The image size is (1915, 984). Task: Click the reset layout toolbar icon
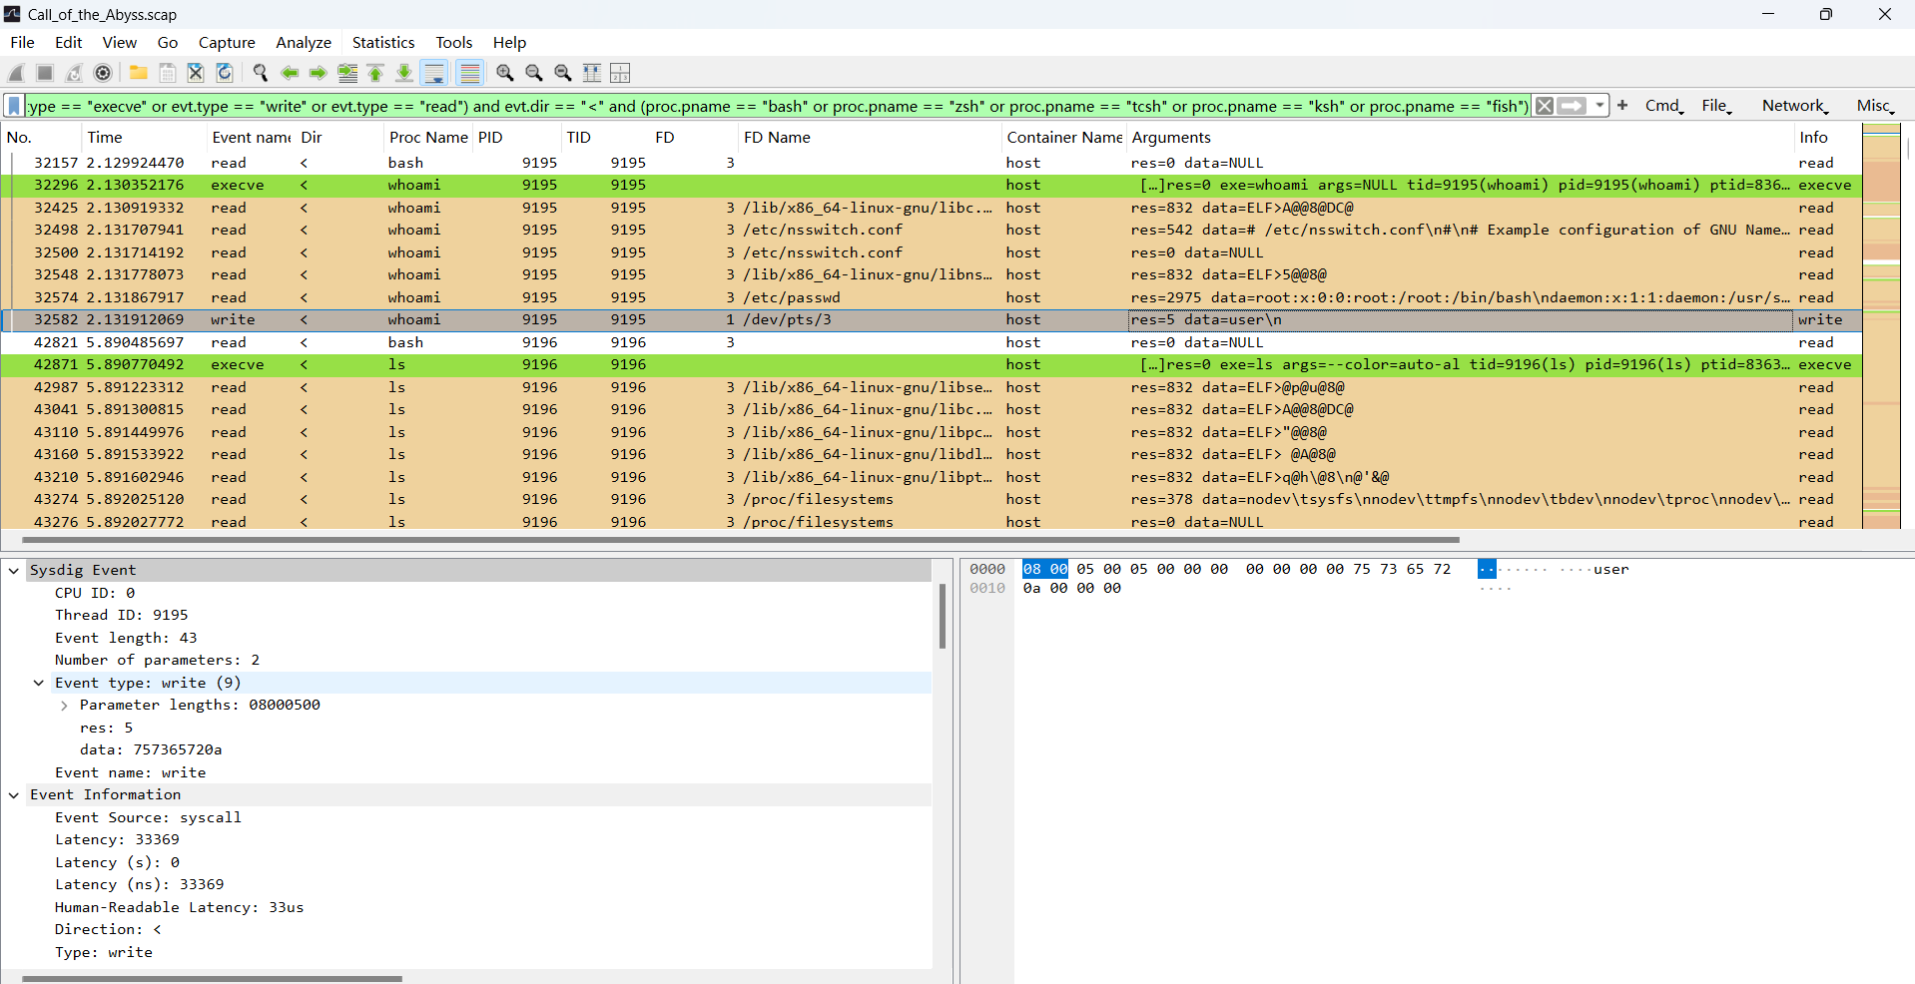620,73
